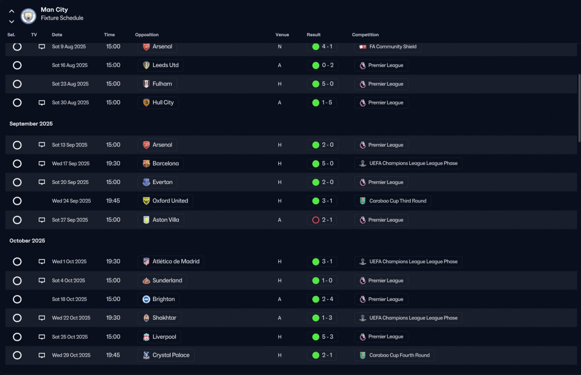Sort fixtures by the Date column header

point(57,35)
